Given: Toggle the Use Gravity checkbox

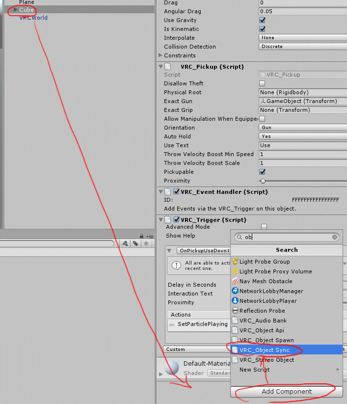Looking at the screenshot, I should [262, 20].
